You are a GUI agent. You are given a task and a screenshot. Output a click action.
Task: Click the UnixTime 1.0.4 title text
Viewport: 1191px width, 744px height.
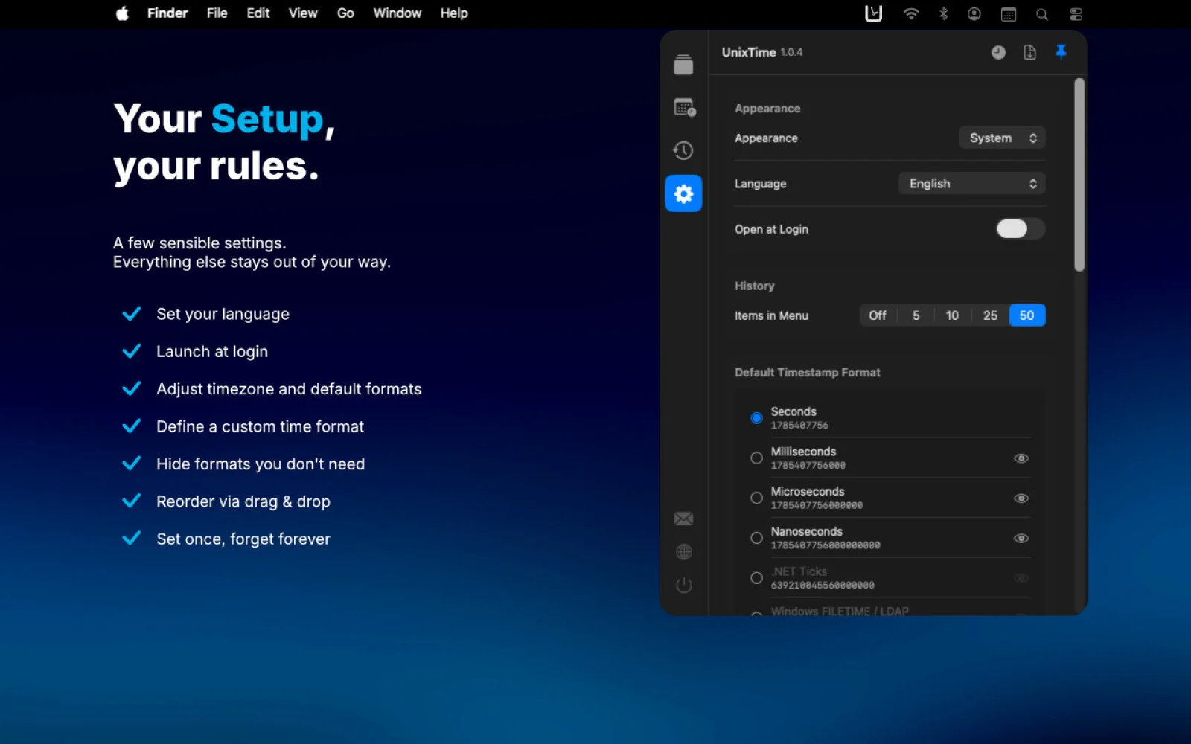[762, 52]
